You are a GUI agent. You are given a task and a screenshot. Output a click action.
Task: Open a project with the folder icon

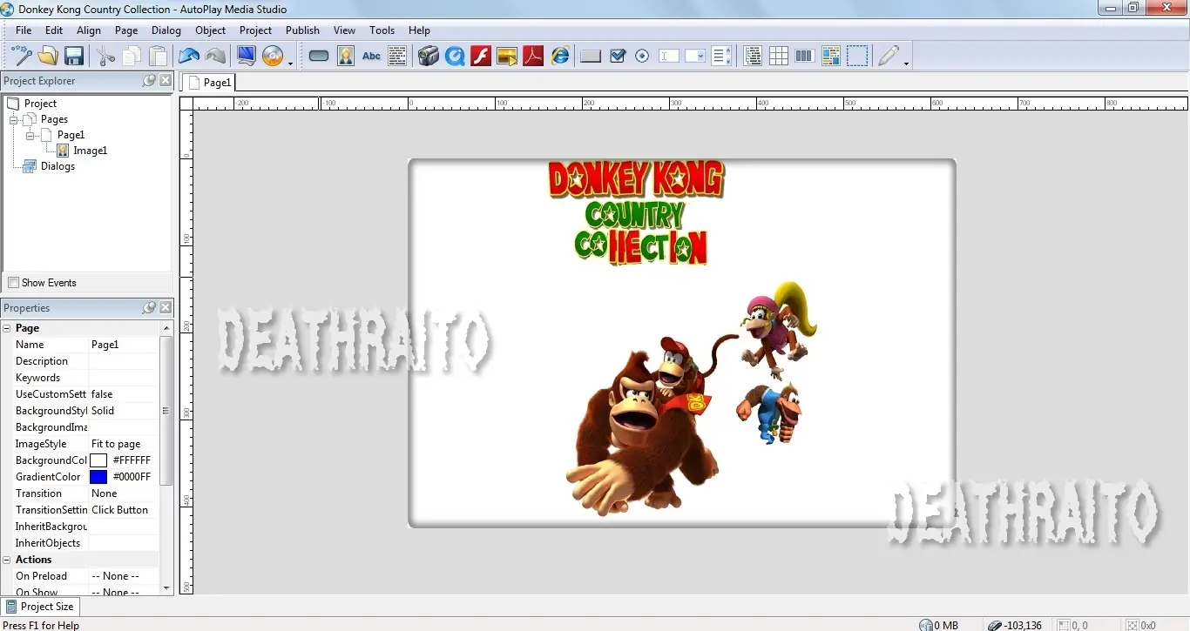click(x=48, y=57)
